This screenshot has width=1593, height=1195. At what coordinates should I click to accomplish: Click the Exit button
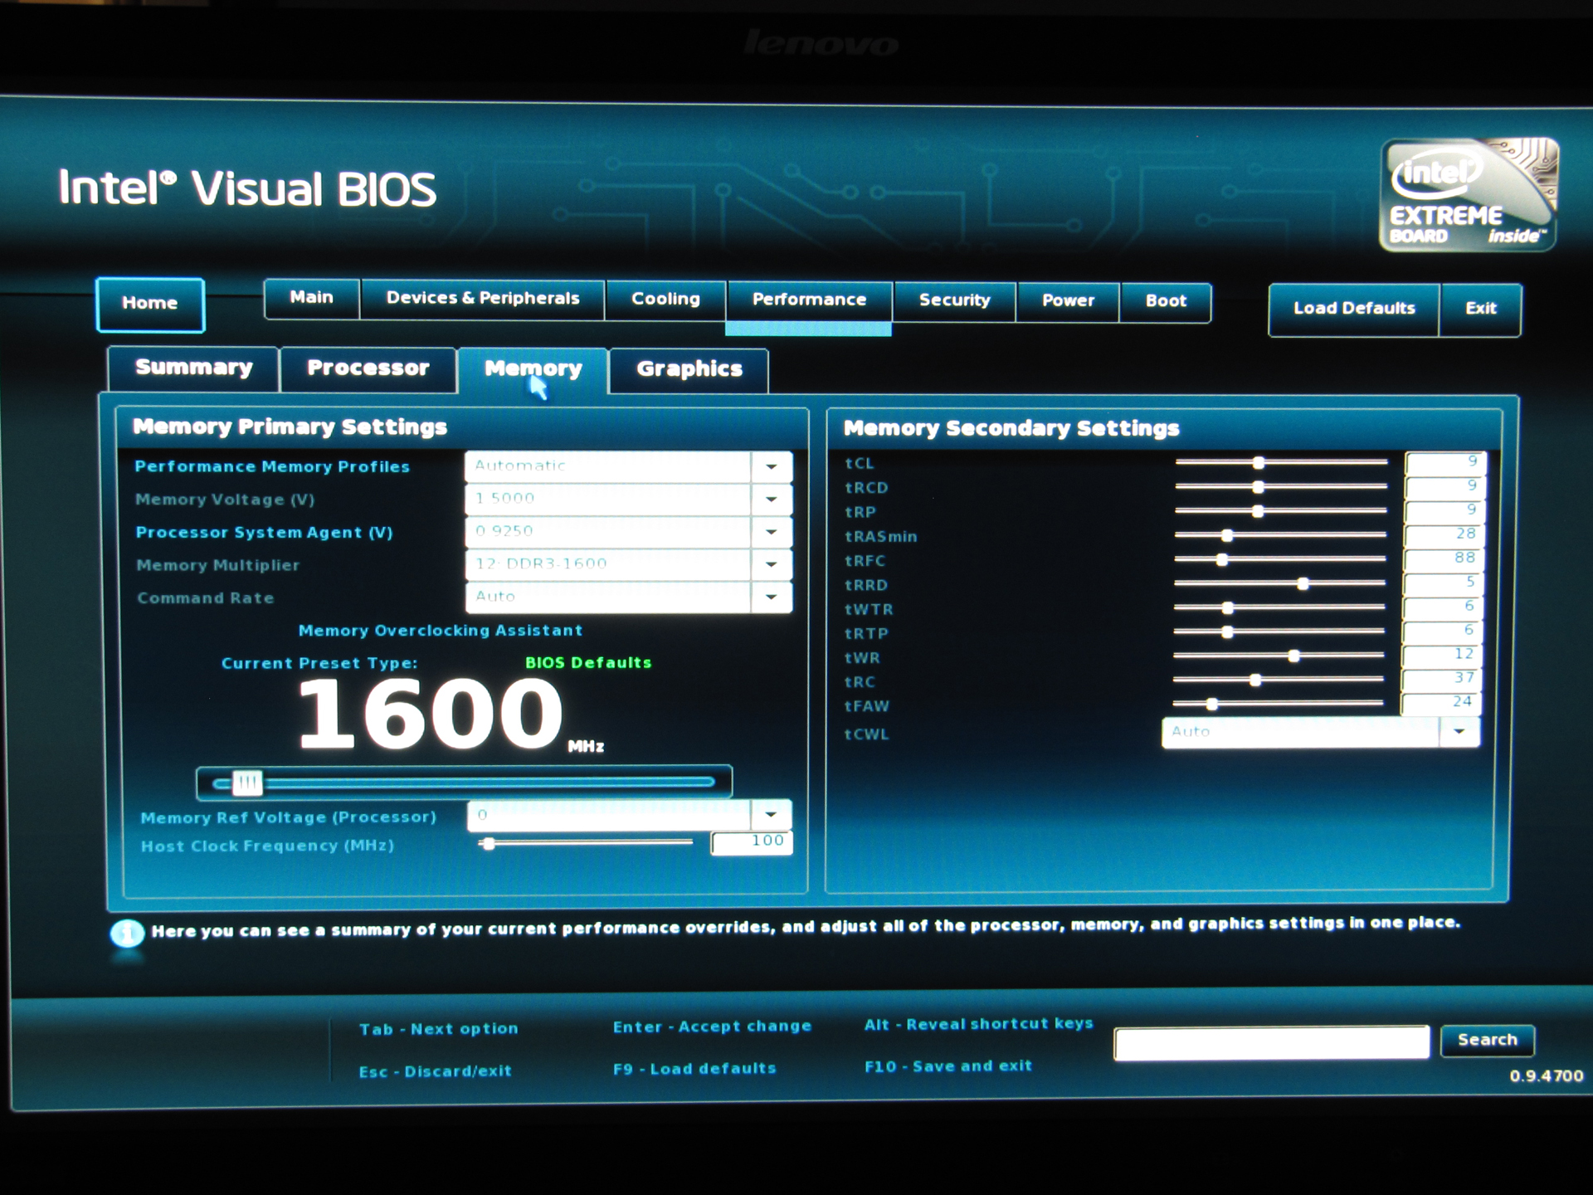point(1481,309)
